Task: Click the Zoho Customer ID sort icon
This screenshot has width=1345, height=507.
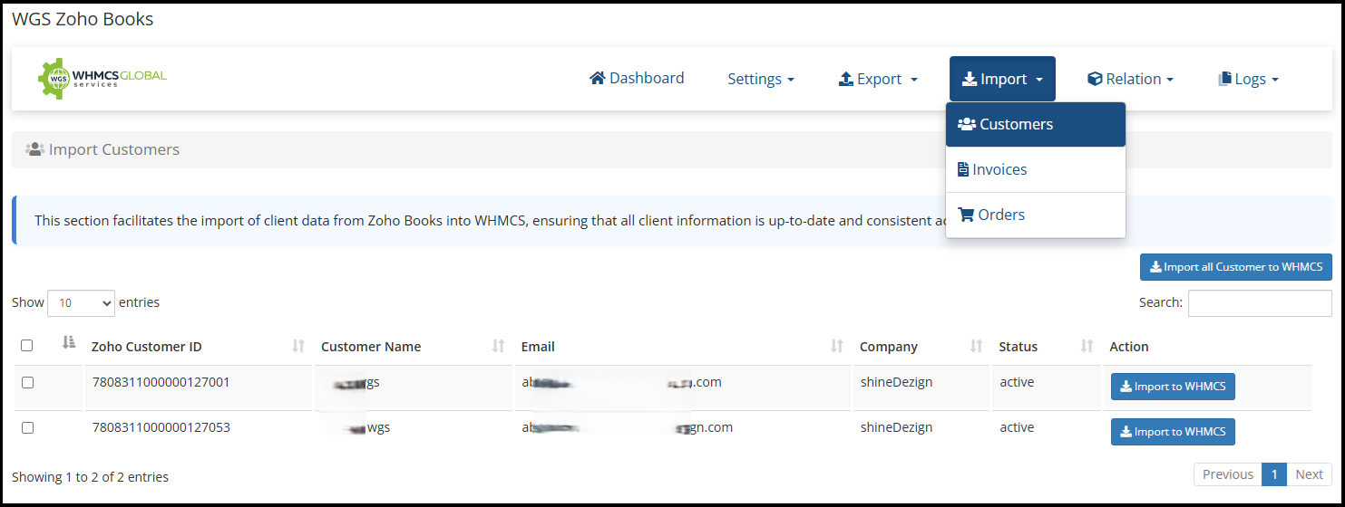Action: tap(298, 347)
